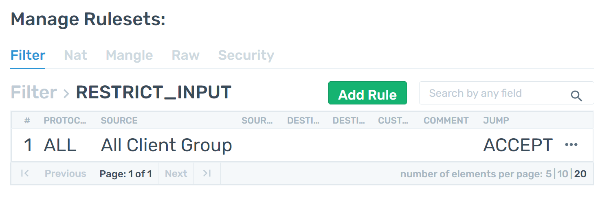Sort by the Jump column header
This screenshot has height=200, width=600.
[x=496, y=121]
